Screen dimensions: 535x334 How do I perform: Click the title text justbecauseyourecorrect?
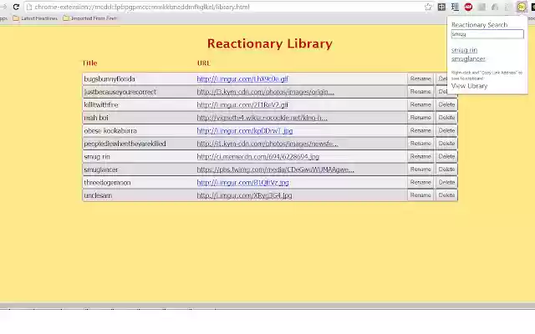point(120,92)
